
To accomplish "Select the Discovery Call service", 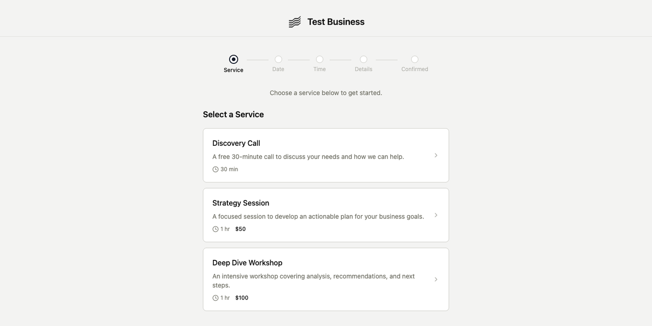I will tap(326, 155).
